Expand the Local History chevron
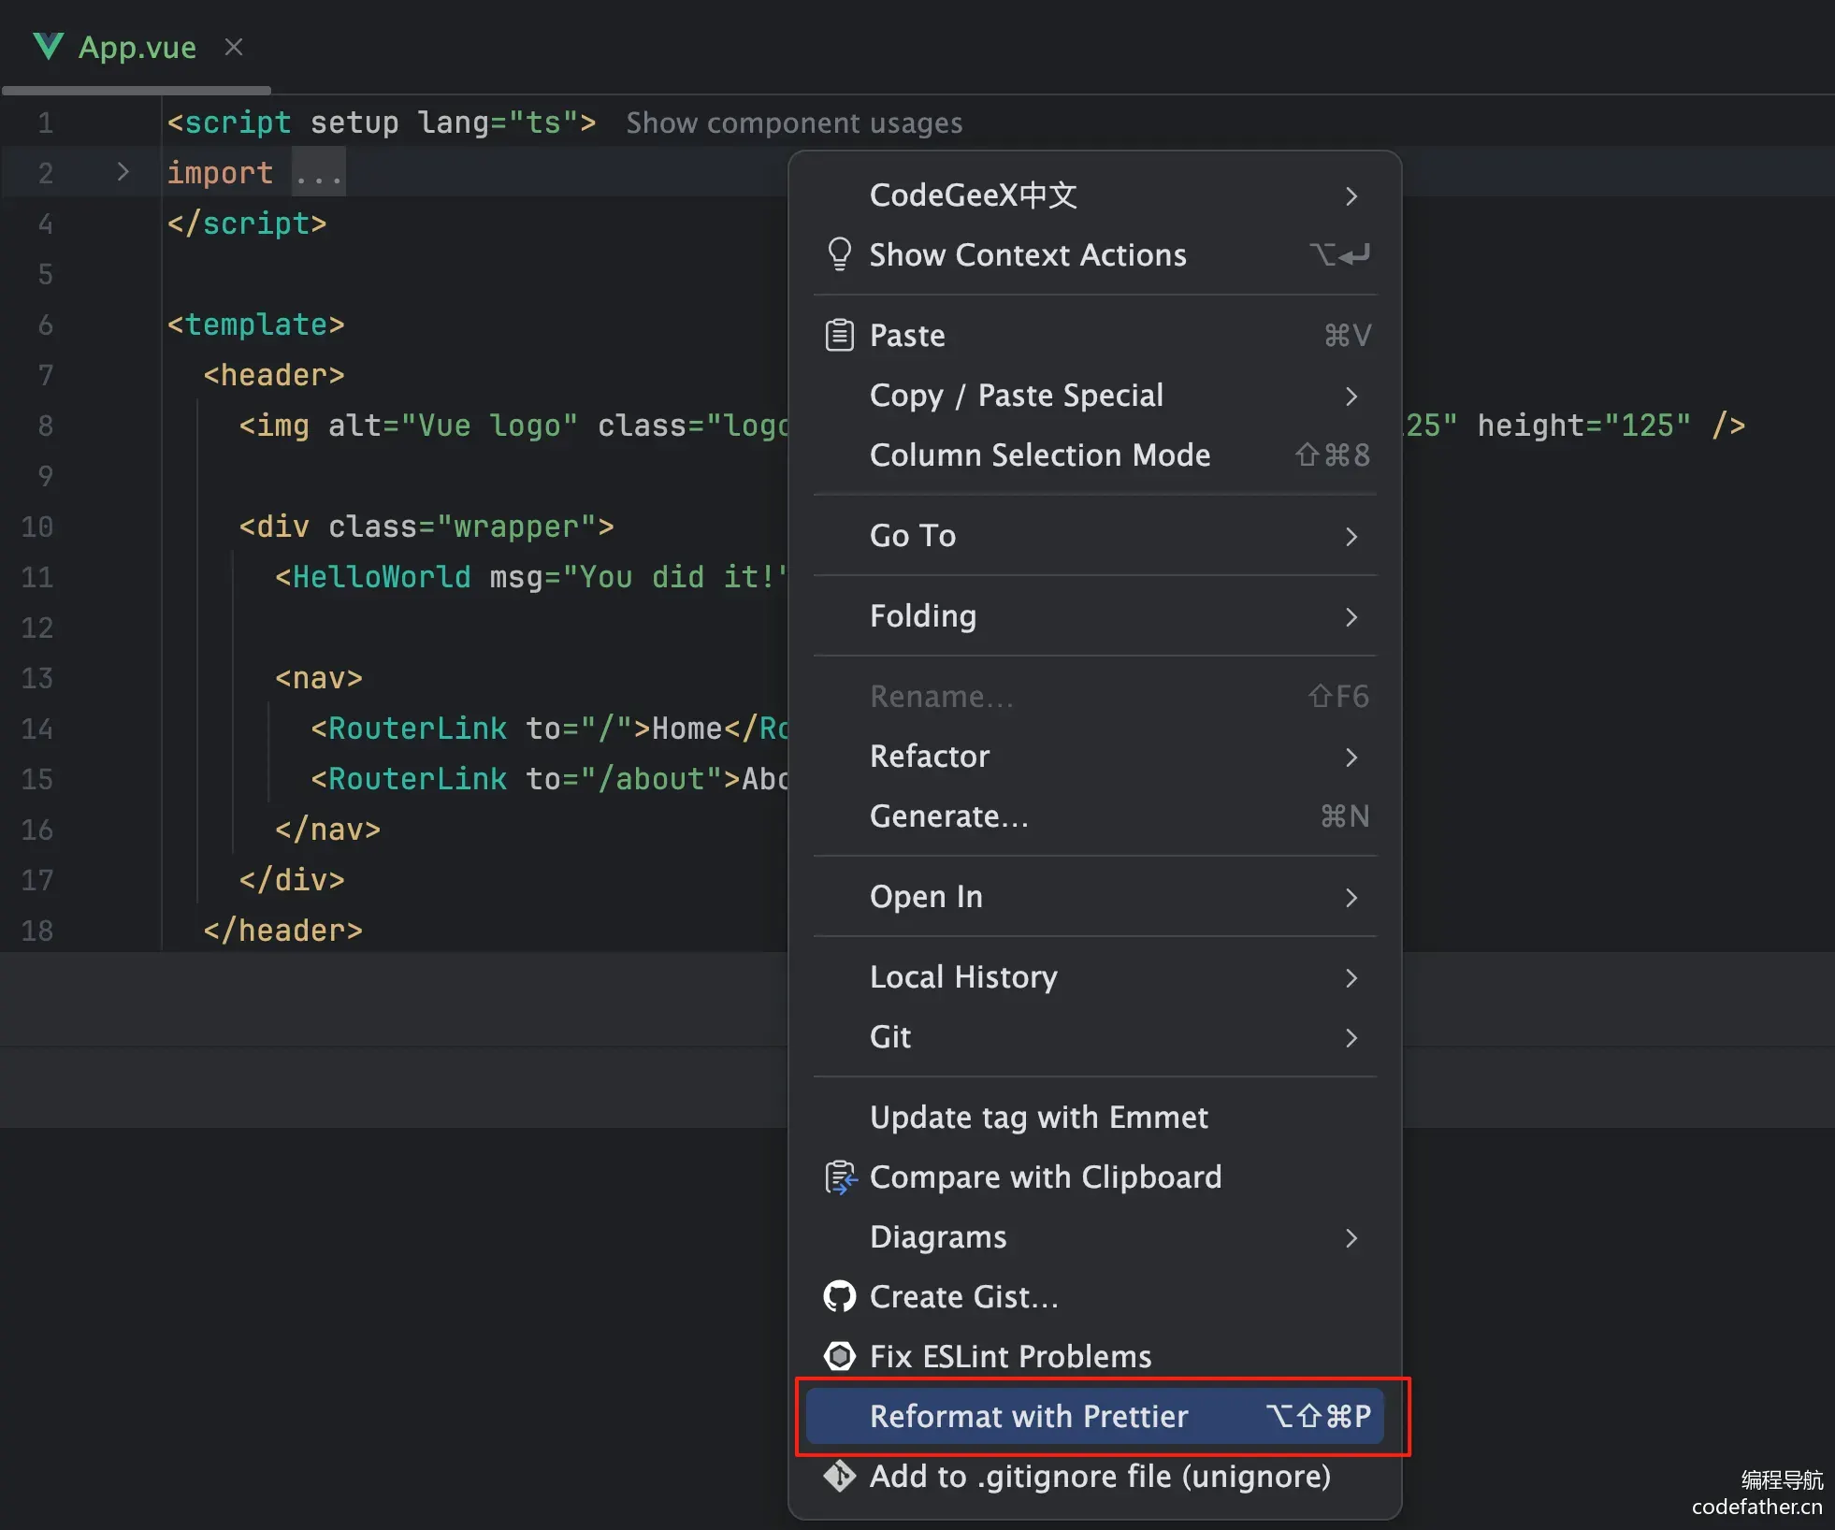 click(1351, 977)
